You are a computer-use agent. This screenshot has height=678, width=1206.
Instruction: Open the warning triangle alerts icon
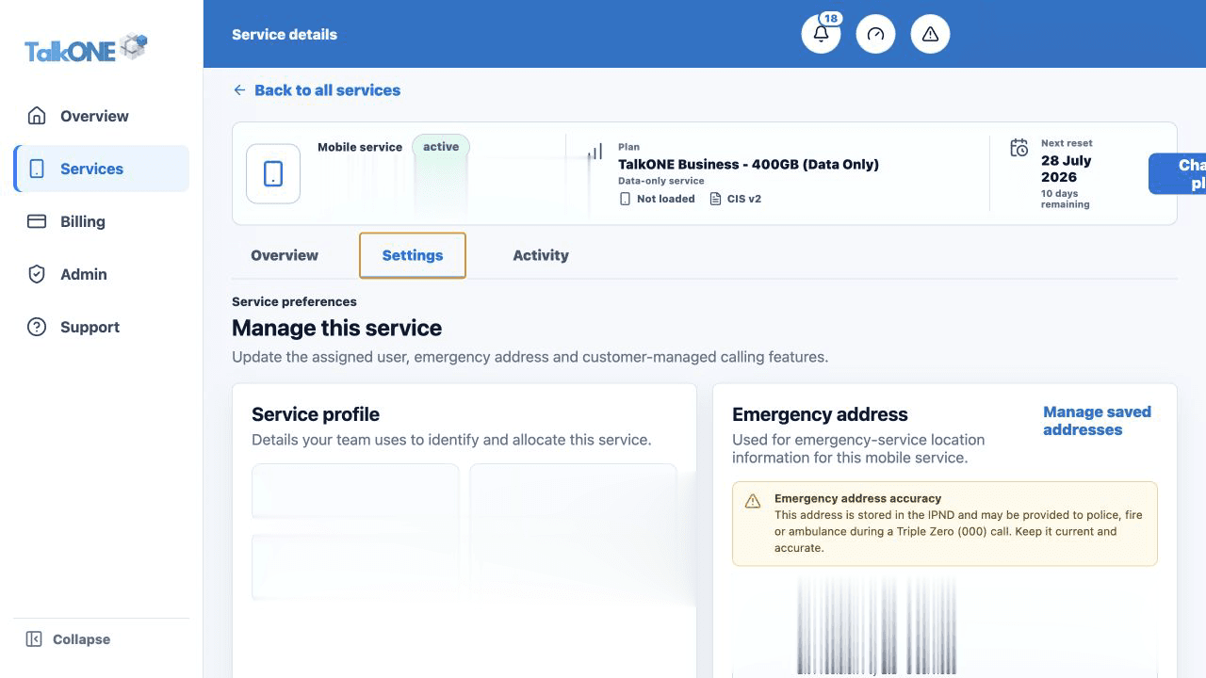tap(930, 34)
